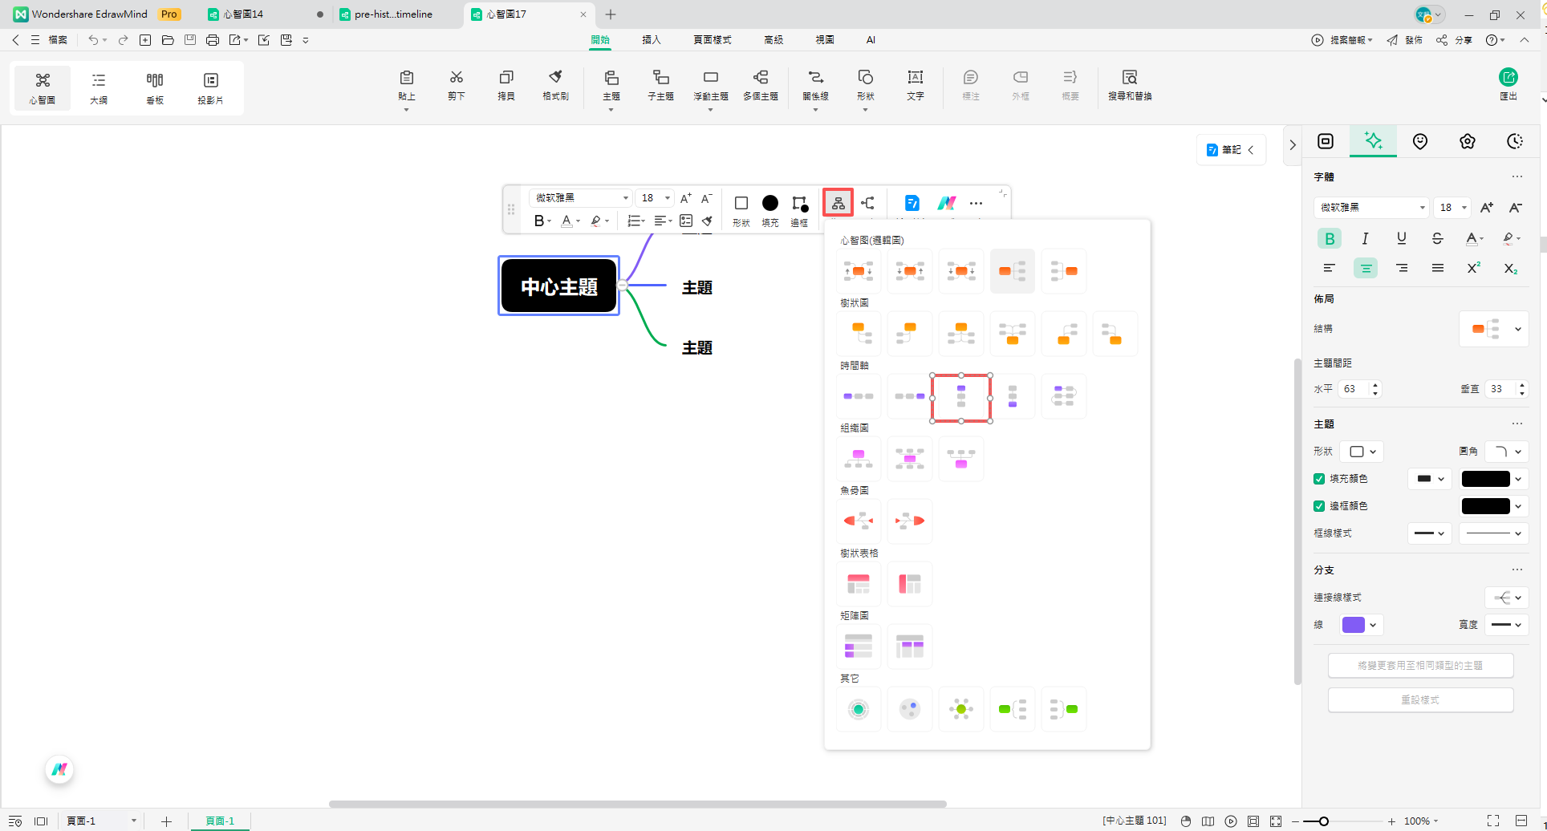Click the 文字 text tool icon
The width and height of the screenshot is (1547, 831).
click(x=915, y=85)
